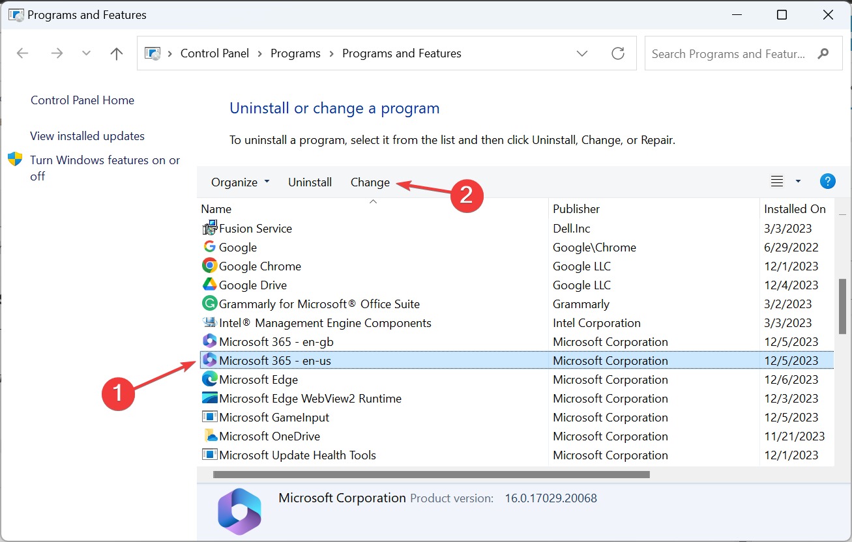The width and height of the screenshot is (852, 542).
Task: Click the vertical scrollbar thumb
Action: coord(842,306)
